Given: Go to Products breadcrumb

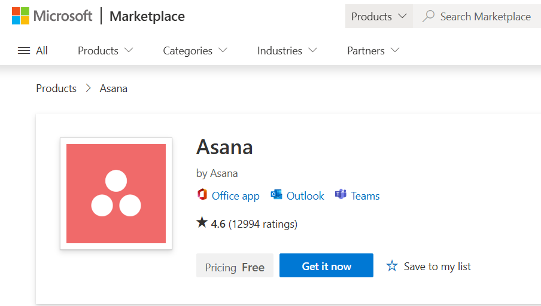Looking at the screenshot, I should point(56,88).
